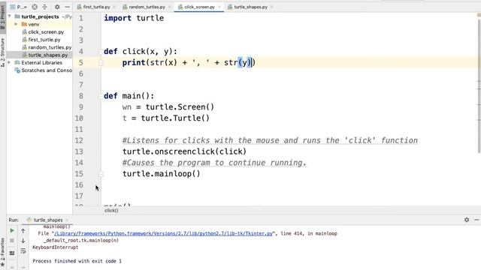Hide the project tool window
The width and height of the screenshot is (481, 270).
[67, 7]
